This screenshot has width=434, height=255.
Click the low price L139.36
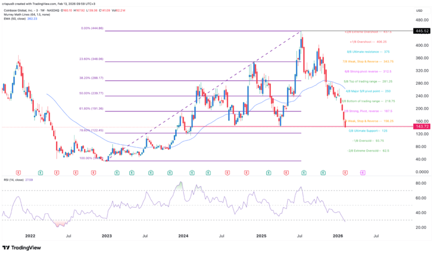click(92, 11)
